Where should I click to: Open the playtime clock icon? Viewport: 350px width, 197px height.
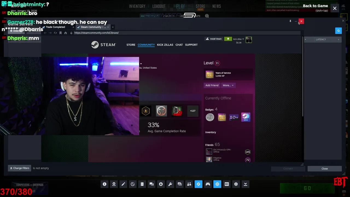pyautogui.click(x=133, y=184)
